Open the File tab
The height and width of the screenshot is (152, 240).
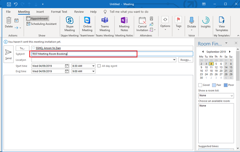pos(8,12)
